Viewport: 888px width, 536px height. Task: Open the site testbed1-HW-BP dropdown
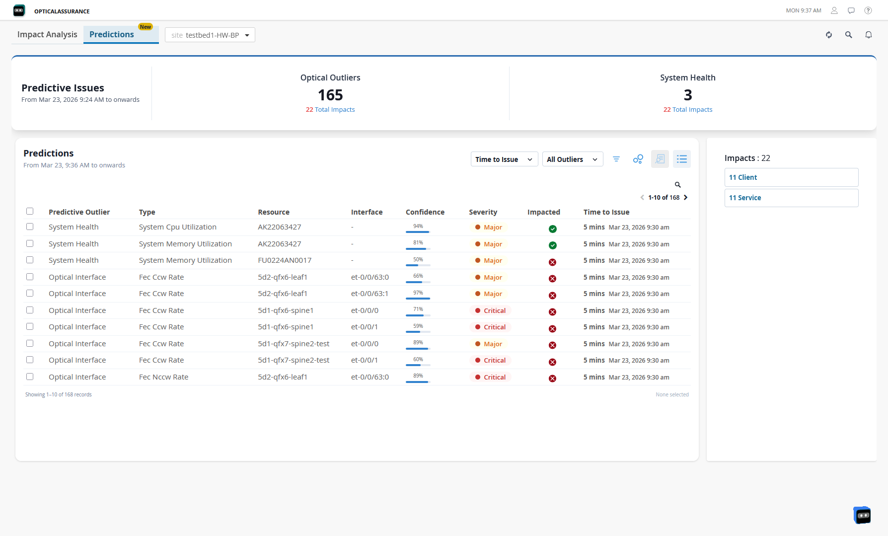point(210,35)
